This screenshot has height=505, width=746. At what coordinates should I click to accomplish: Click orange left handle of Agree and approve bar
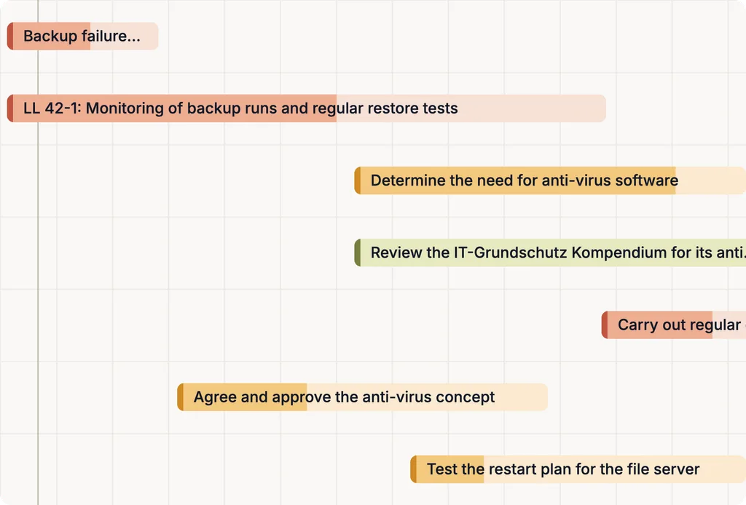click(180, 397)
